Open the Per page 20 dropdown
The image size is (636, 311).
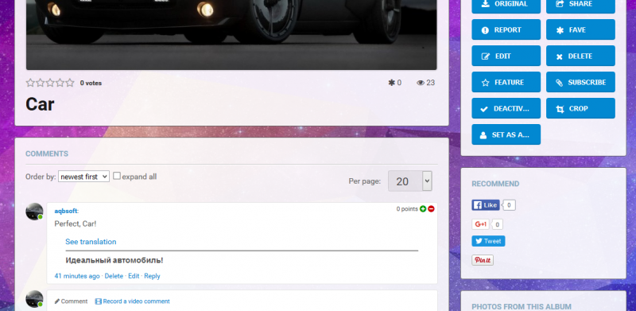point(410,181)
